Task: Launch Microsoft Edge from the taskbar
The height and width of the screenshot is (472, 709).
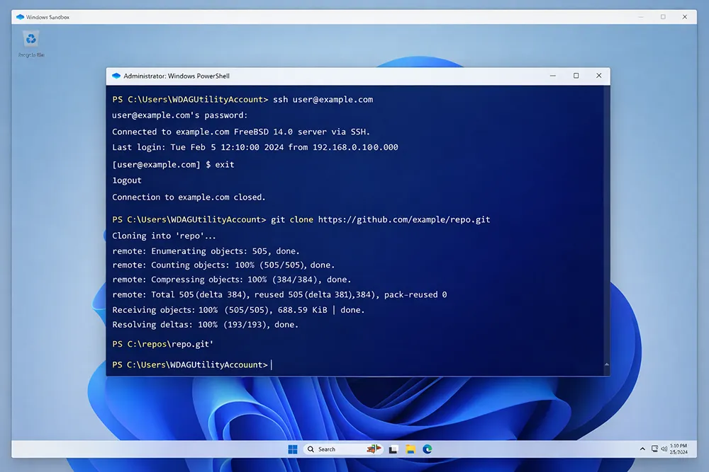Action: pyautogui.click(x=428, y=449)
